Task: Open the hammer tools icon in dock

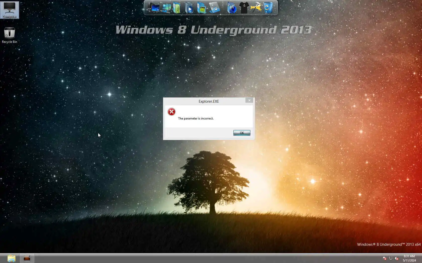Action: pos(256,8)
